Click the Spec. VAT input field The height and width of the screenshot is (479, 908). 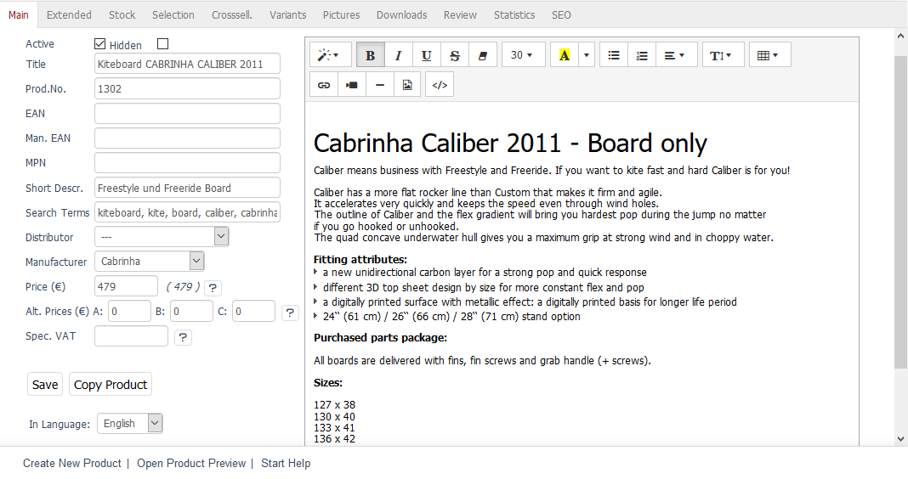tap(131, 336)
